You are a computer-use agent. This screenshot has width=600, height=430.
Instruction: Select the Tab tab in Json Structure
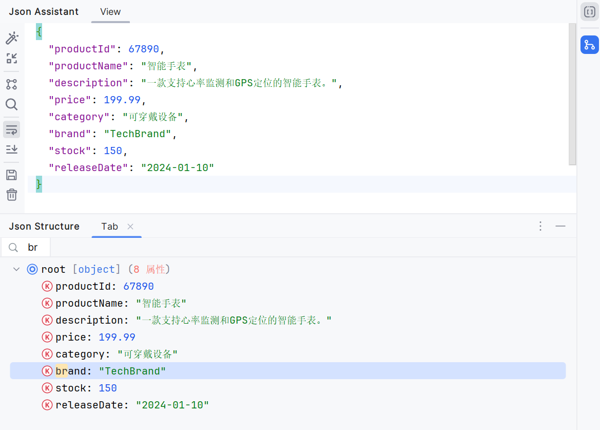[109, 226]
